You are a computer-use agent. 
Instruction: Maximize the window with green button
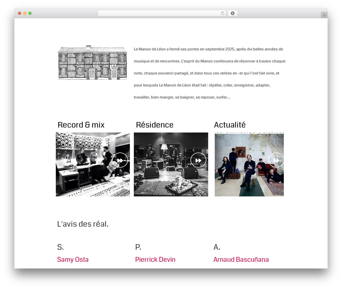30,13
